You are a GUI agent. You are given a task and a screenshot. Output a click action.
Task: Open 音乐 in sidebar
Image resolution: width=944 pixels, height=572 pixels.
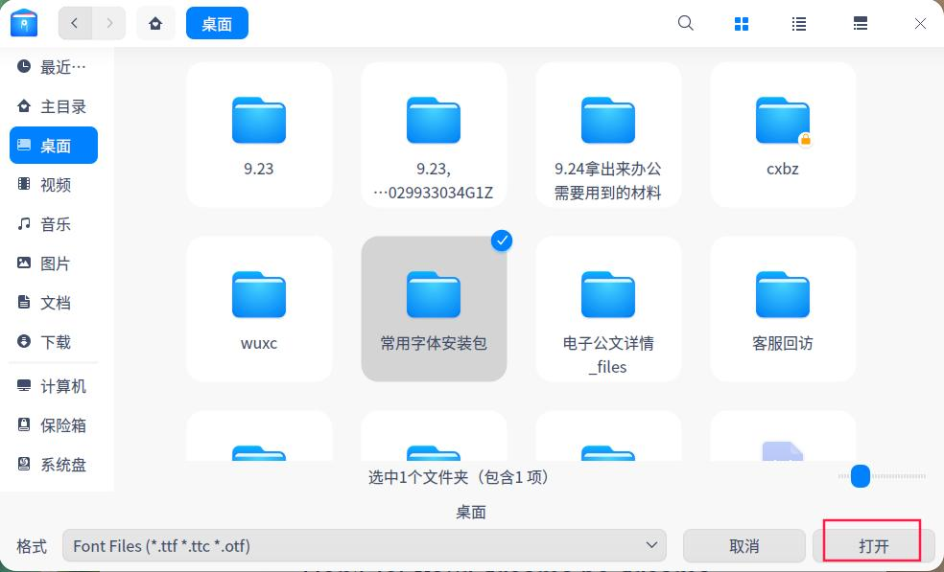(53, 224)
